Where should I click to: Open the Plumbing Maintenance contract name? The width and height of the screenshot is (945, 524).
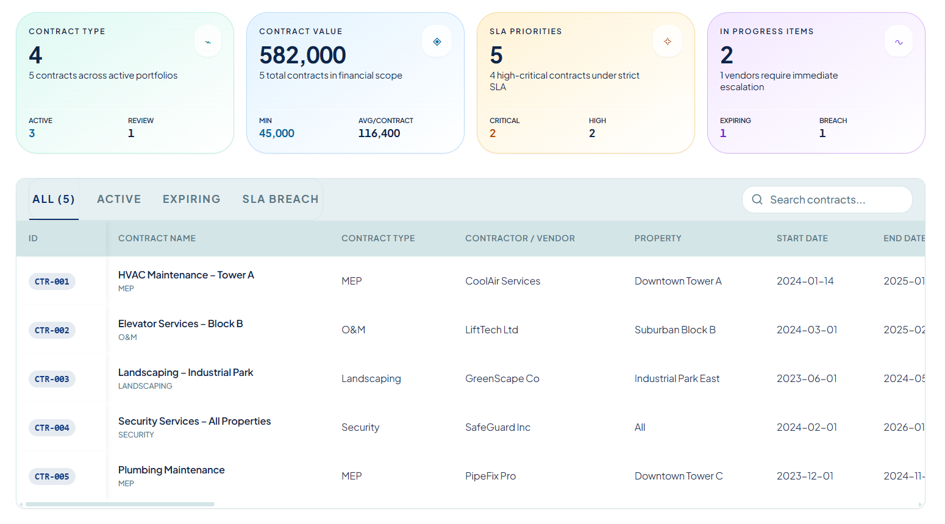click(171, 470)
